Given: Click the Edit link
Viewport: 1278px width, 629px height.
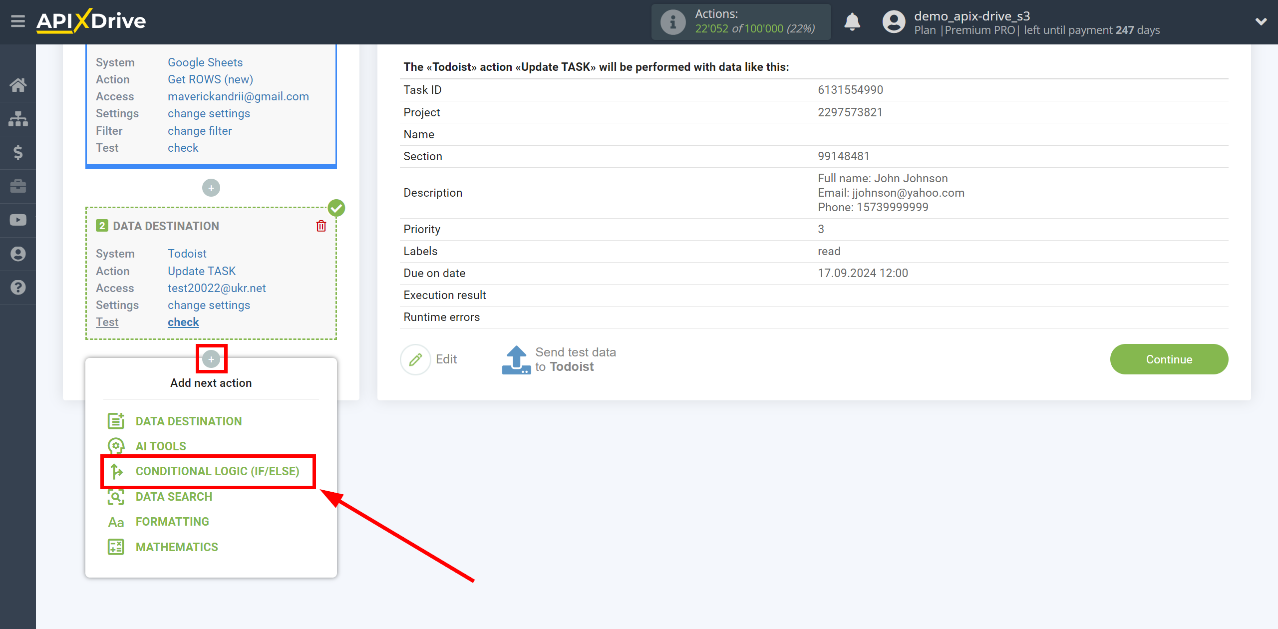Looking at the screenshot, I should tap(446, 358).
